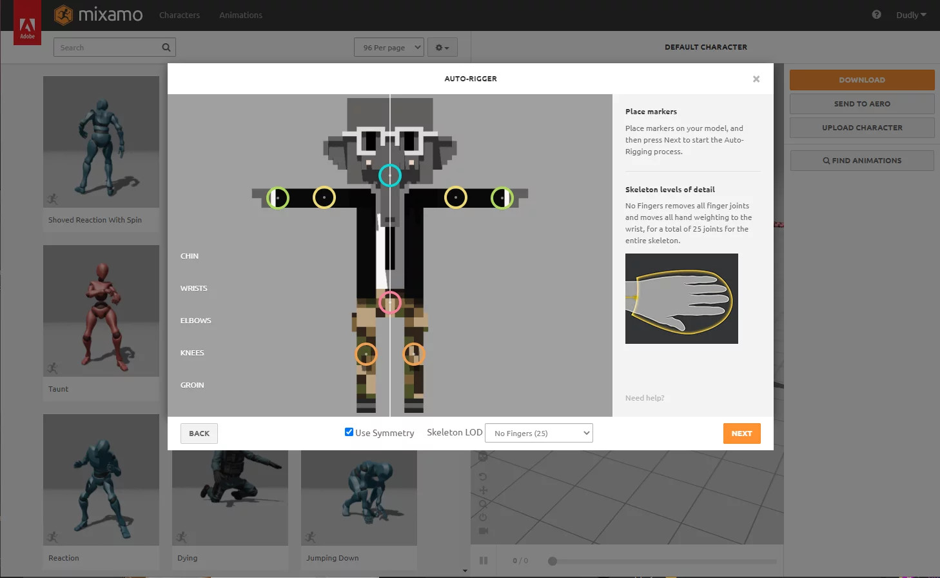The image size is (940, 578).
Task: Select the Dying animation thumbnail
Action: click(230, 498)
